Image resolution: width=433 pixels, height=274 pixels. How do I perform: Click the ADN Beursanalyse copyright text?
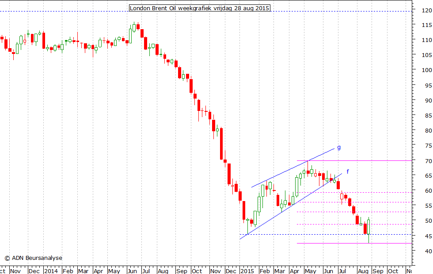(x=34, y=258)
